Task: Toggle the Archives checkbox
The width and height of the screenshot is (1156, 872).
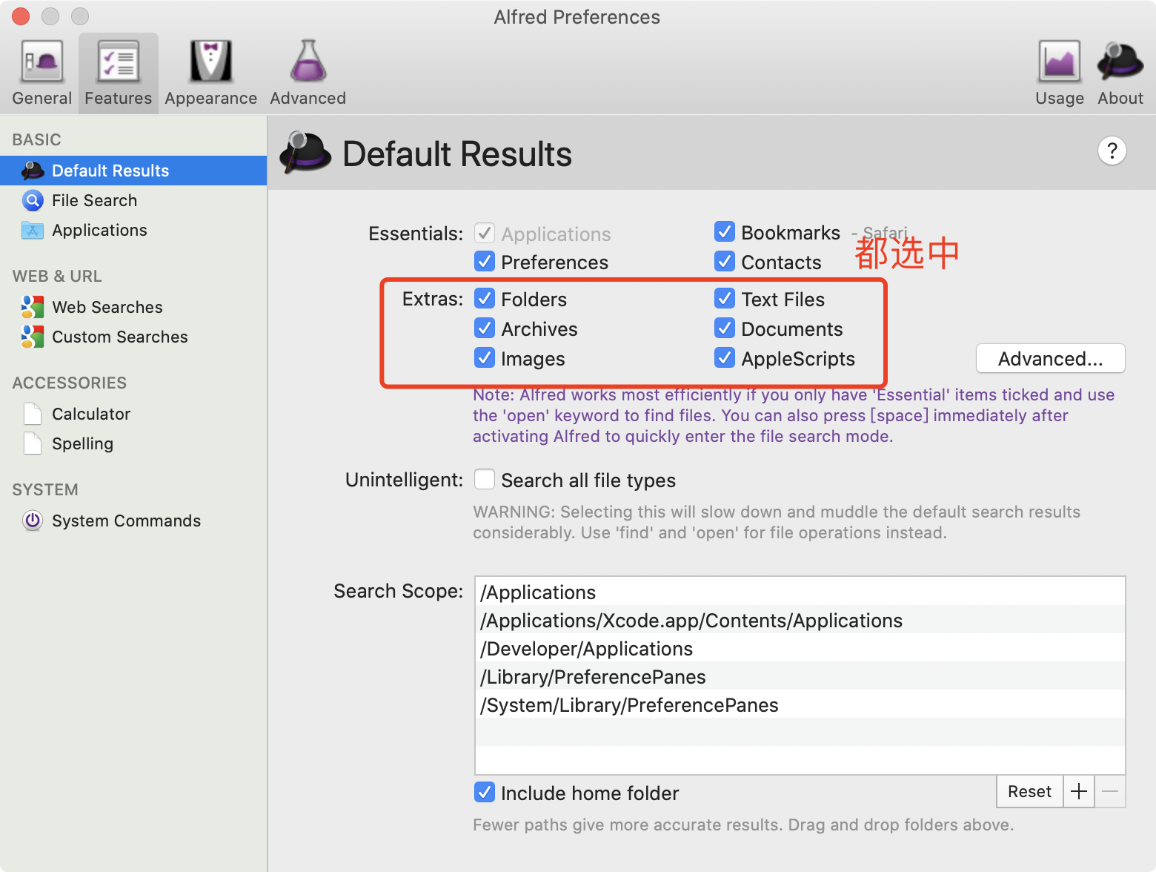Action: [x=485, y=328]
